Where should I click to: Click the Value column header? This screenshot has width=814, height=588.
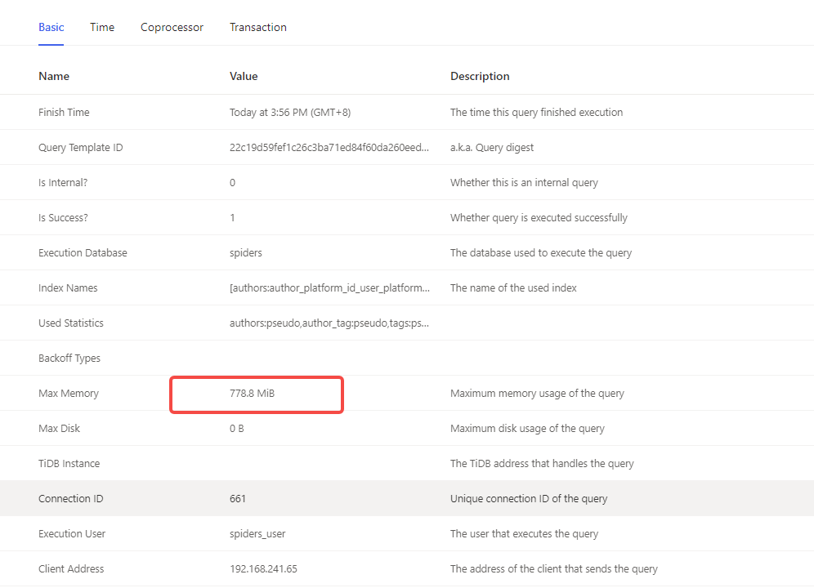click(x=244, y=76)
